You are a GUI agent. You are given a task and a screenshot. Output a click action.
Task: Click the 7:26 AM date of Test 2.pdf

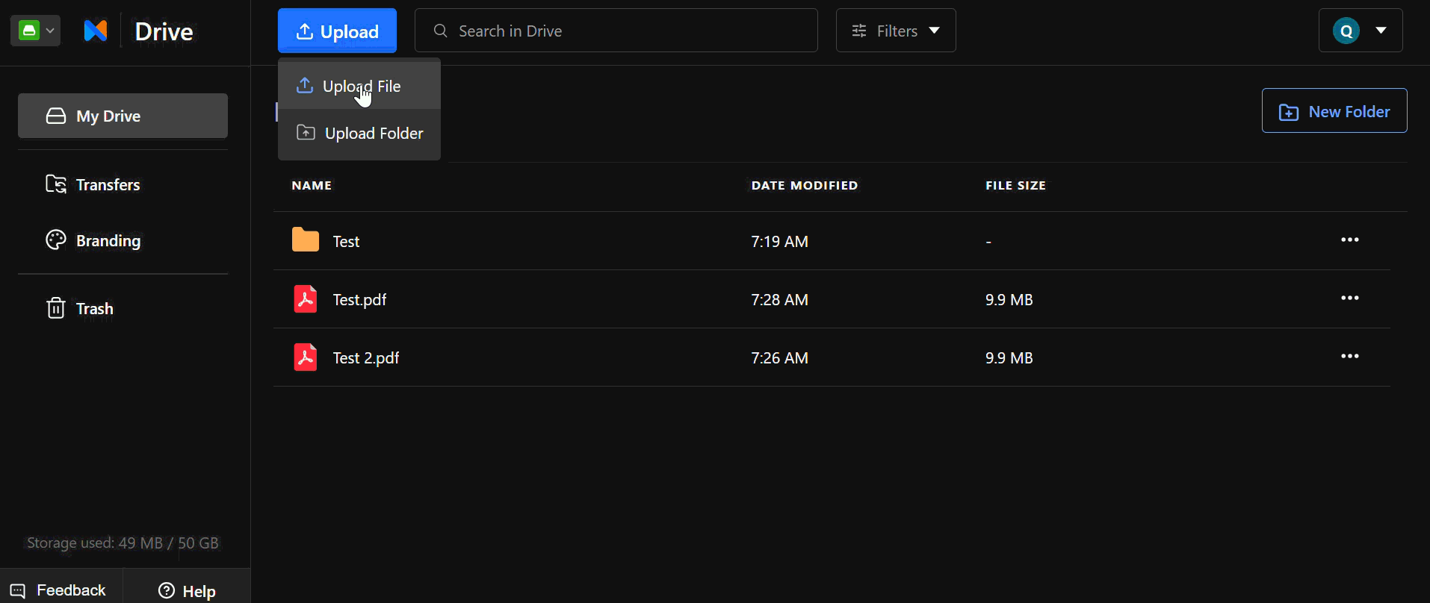[x=779, y=357]
